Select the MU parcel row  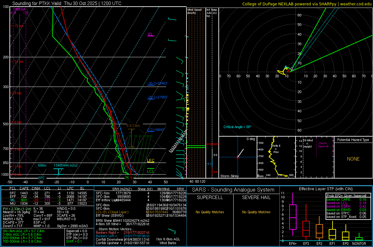click(48, 203)
